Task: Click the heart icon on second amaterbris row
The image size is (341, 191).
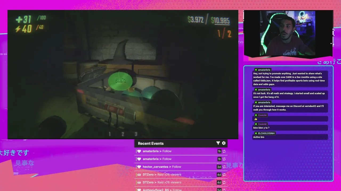Action: [139, 159]
